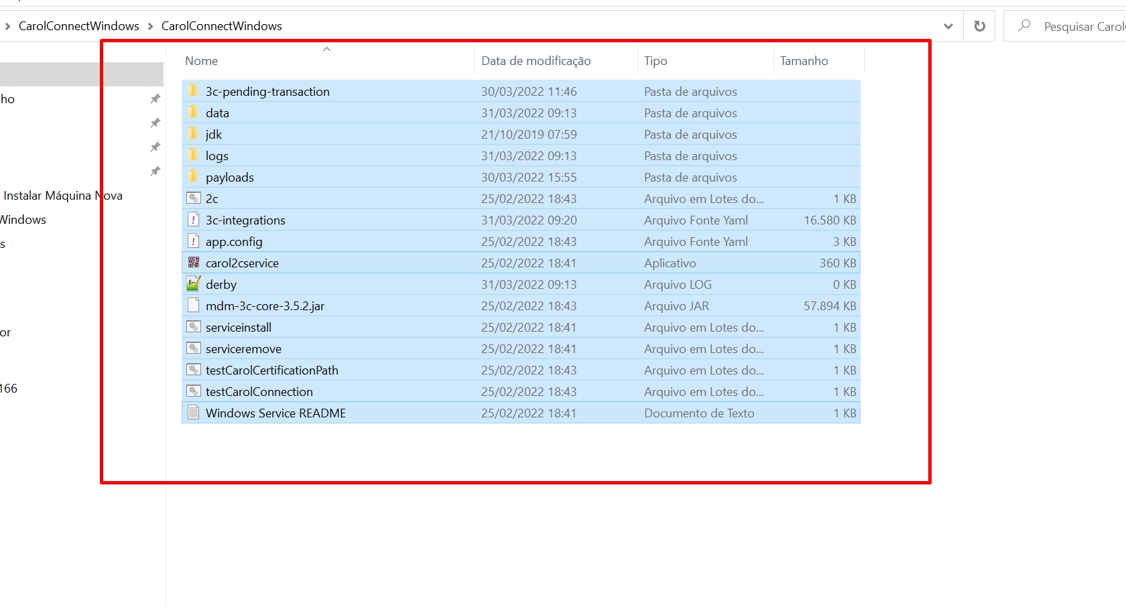This screenshot has height=607, width=1126.
Task: Sort files by Tamanho column header
Action: pos(804,61)
